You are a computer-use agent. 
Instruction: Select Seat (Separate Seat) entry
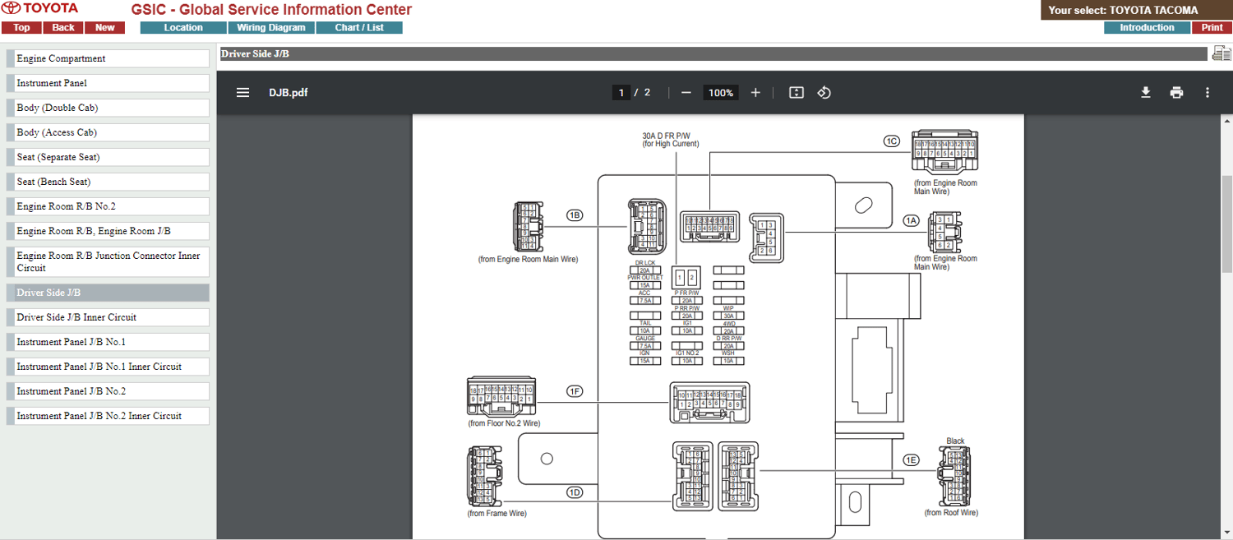[x=108, y=157]
